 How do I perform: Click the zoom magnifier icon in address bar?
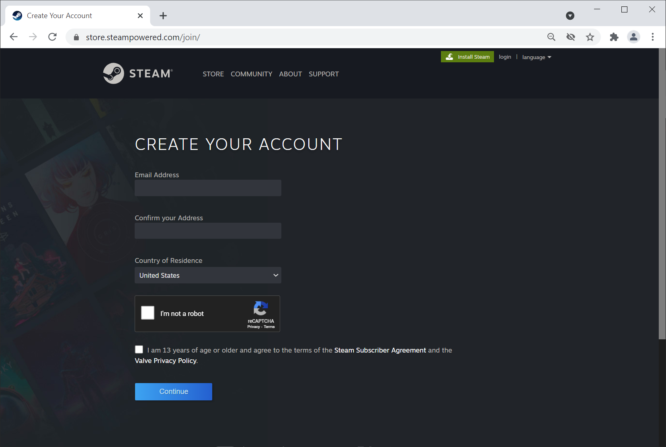[x=551, y=37]
